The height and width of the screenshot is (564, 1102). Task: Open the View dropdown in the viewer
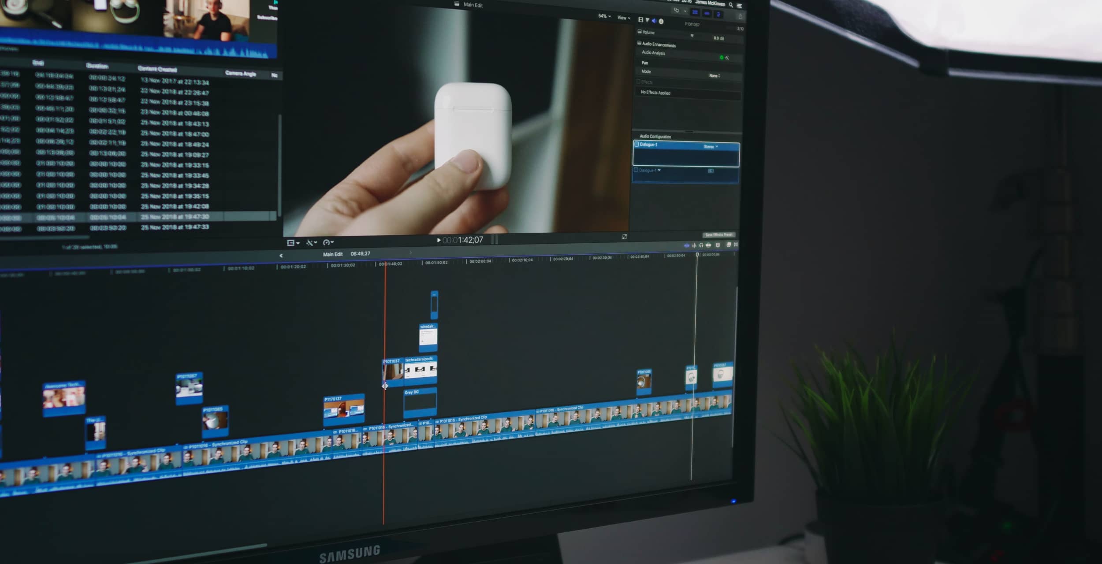click(x=623, y=17)
